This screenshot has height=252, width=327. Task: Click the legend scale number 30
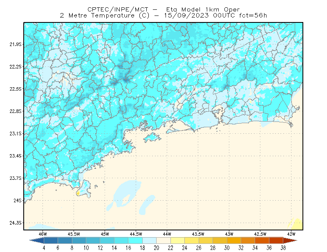pos(227,248)
